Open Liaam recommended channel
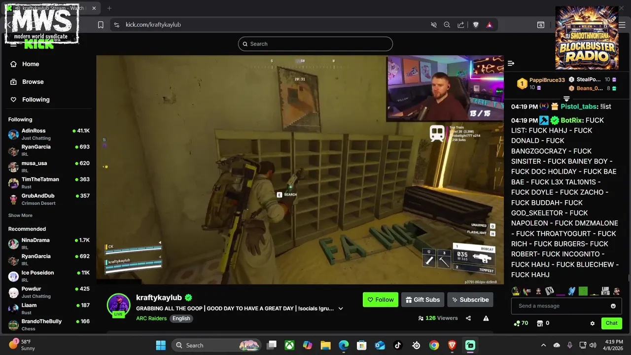 coord(49,308)
